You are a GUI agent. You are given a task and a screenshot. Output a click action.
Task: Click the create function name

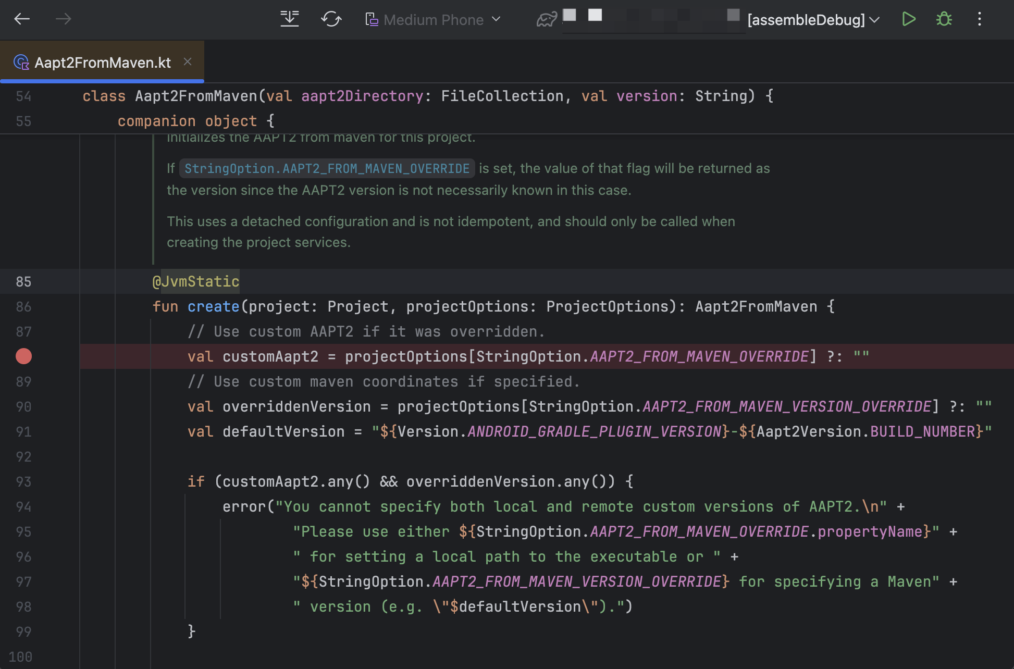[x=213, y=307]
